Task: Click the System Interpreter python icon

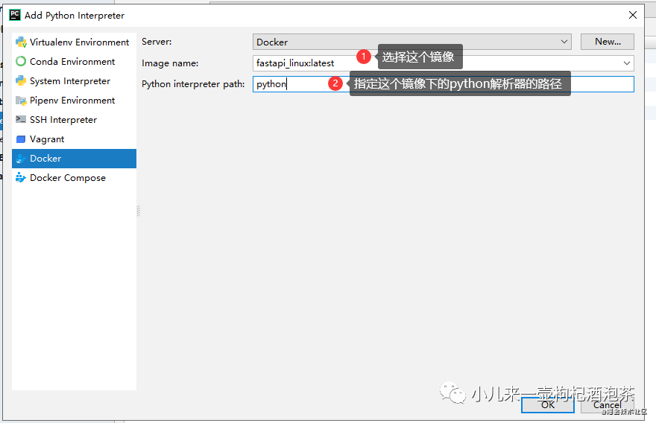Action: coord(21,80)
